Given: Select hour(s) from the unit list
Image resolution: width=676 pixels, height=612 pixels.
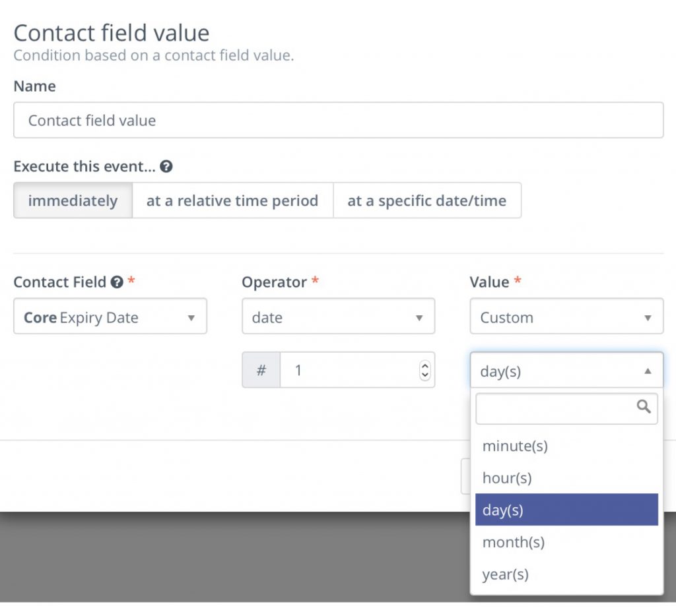Looking at the screenshot, I should (566, 477).
